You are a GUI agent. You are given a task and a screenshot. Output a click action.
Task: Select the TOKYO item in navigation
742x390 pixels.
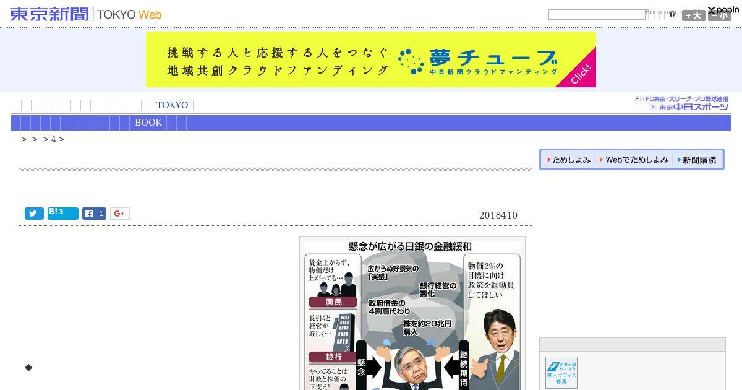172,105
